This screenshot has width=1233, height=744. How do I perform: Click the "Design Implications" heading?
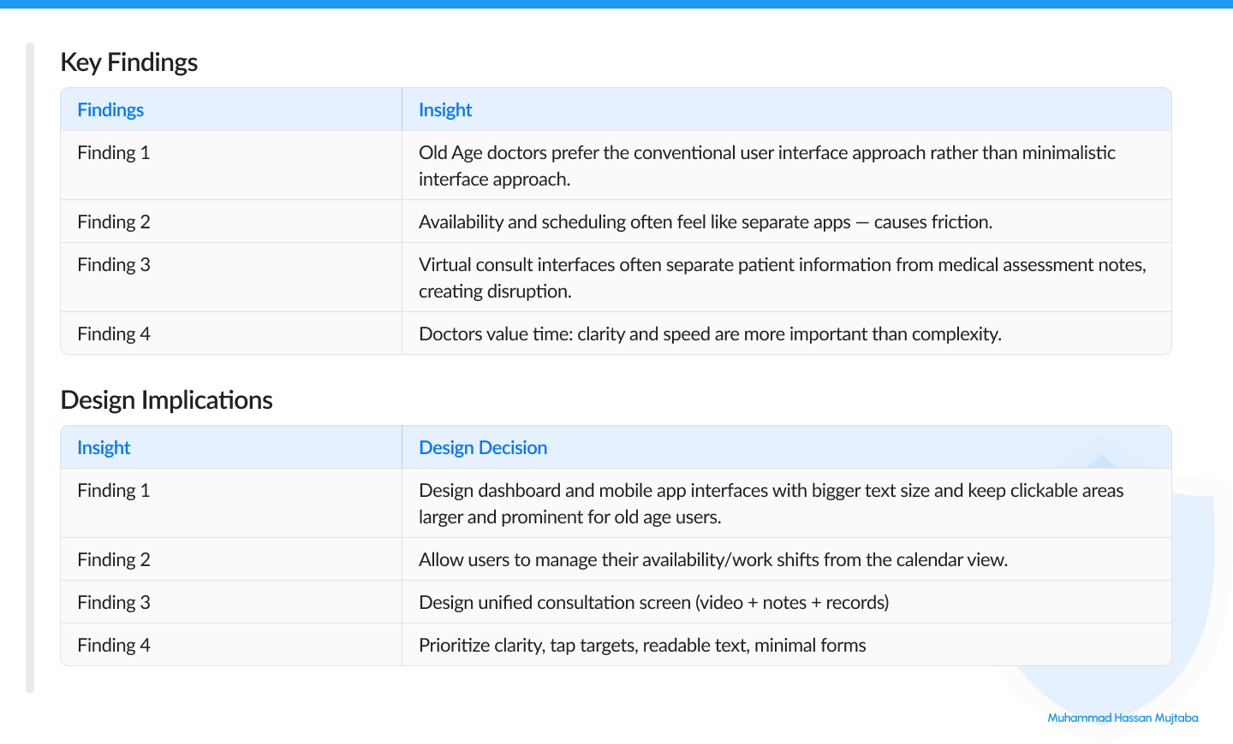pos(166,399)
